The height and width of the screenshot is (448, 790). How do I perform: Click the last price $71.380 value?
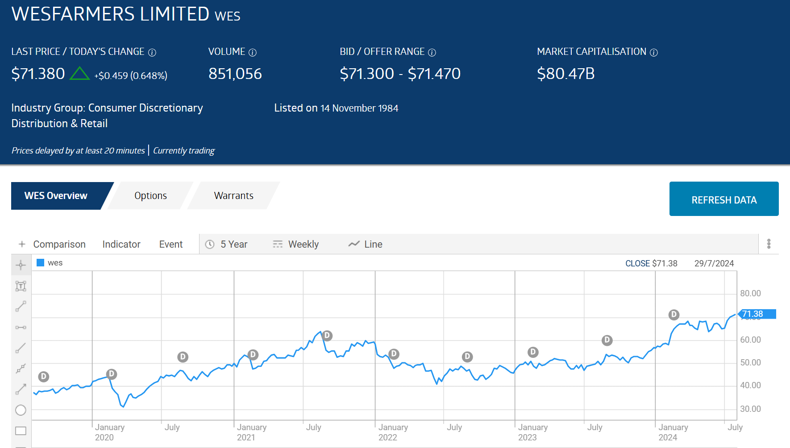point(38,74)
